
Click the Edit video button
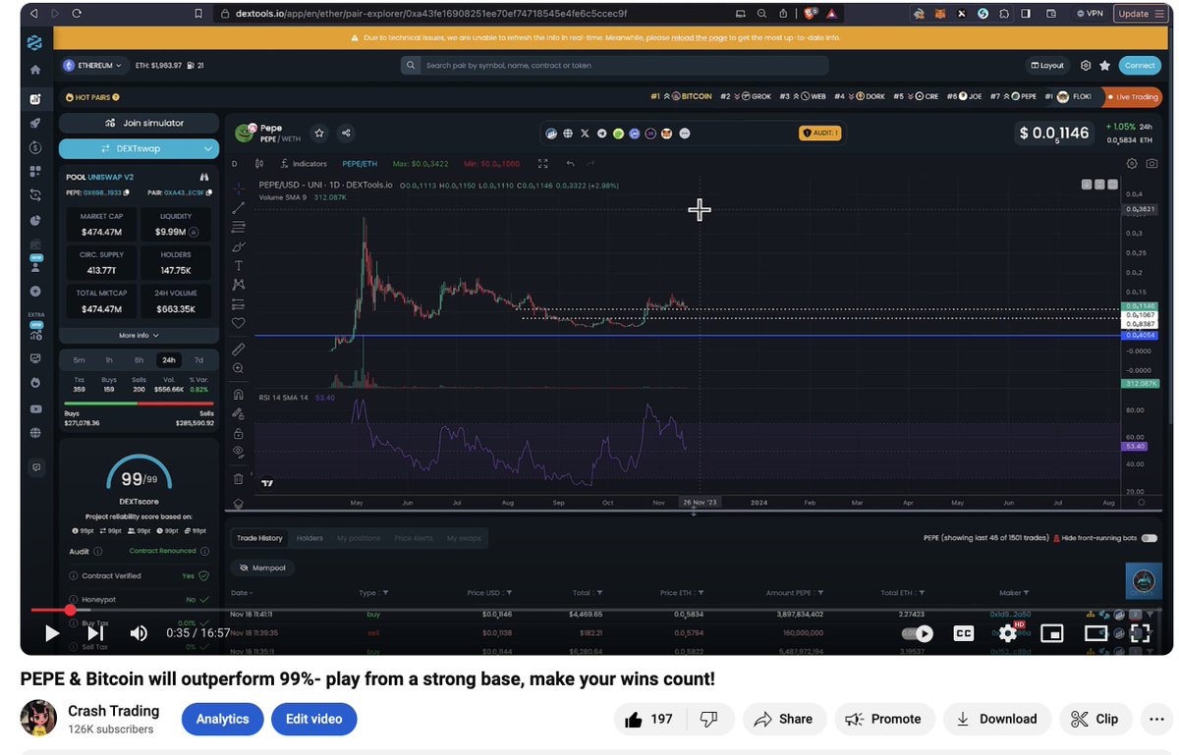pos(314,719)
